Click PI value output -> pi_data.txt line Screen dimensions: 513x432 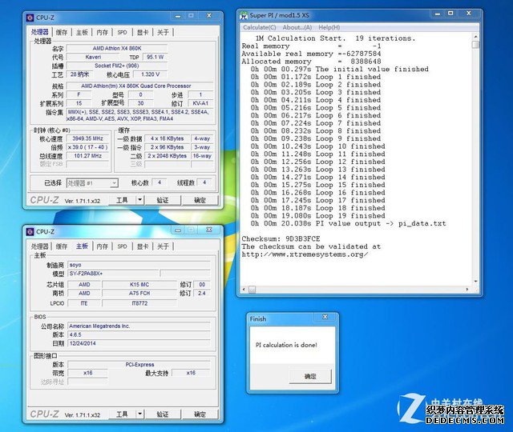pyautogui.click(x=348, y=224)
